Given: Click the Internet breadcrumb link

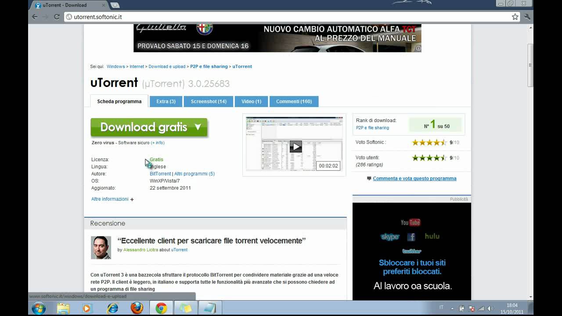Looking at the screenshot, I should click(137, 67).
